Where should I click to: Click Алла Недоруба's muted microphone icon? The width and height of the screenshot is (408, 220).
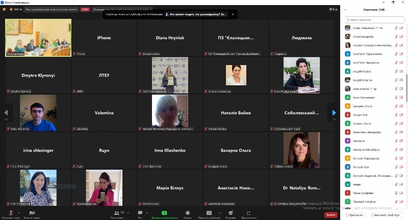pyautogui.click(x=396, y=37)
